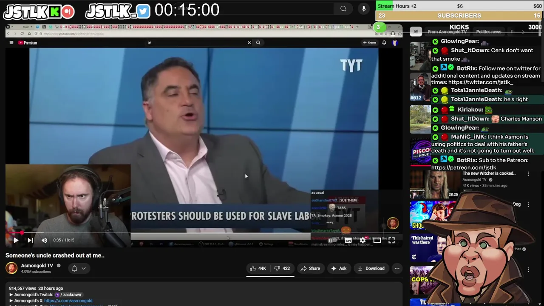The image size is (544, 306).
Task: Open the Create button
Action: coord(369,42)
